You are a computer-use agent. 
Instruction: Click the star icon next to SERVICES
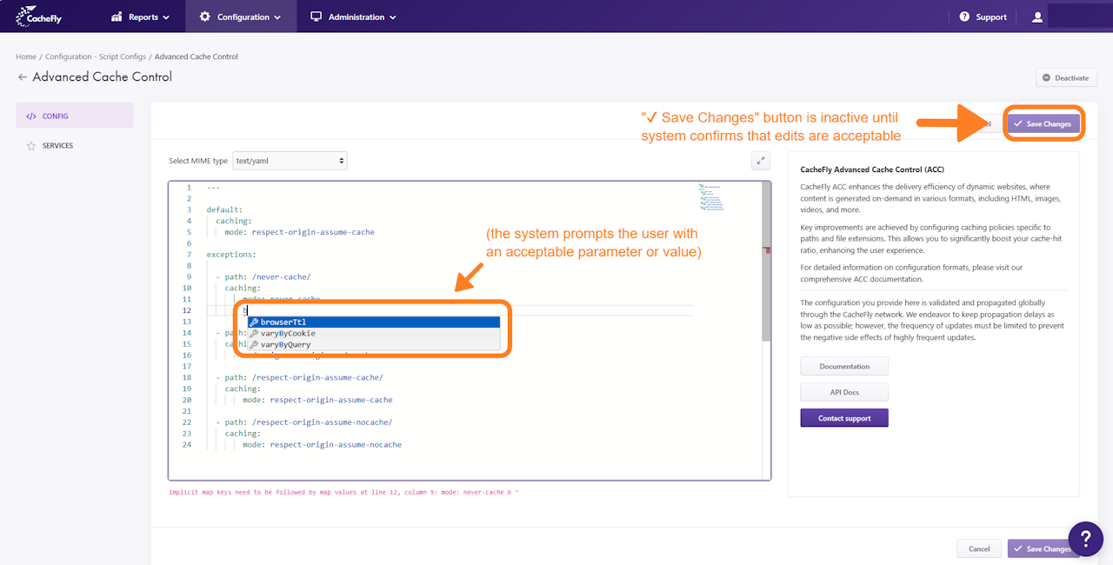tap(31, 146)
